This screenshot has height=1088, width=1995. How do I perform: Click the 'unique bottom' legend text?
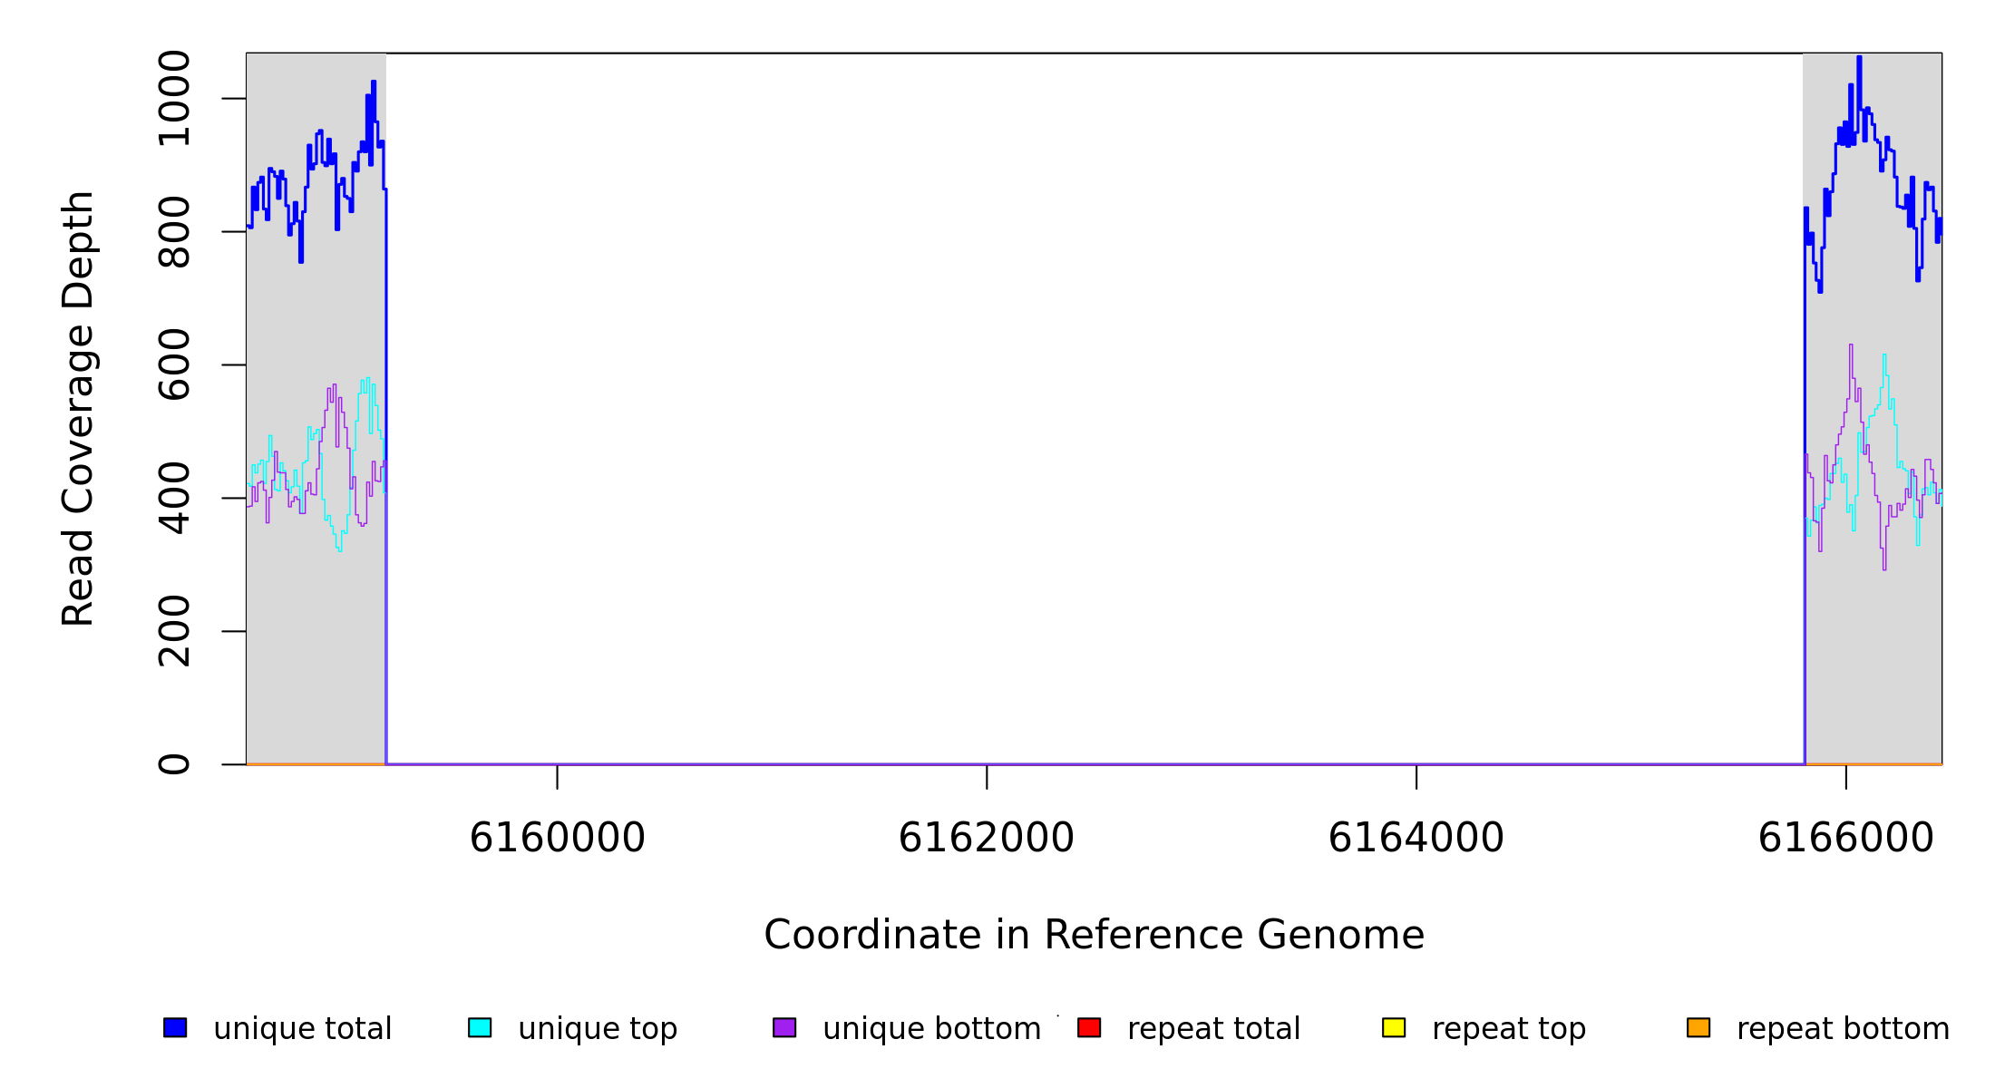tap(931, 1029)
